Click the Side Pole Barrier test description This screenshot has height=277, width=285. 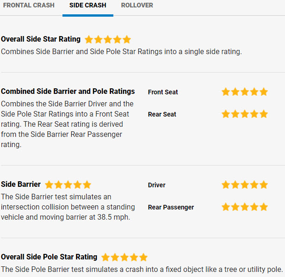(x=142, y=269)
